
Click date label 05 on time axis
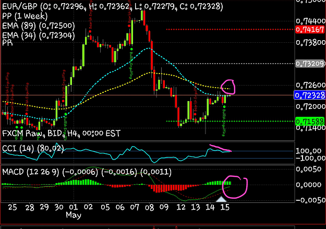coord(105,208)
